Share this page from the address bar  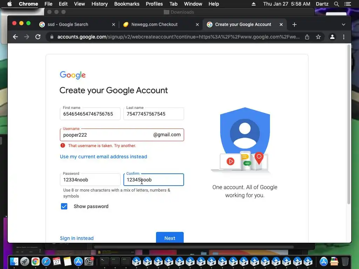pyautogui.click(x=307, y=37)
